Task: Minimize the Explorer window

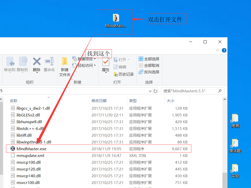Action: (190, 42)
